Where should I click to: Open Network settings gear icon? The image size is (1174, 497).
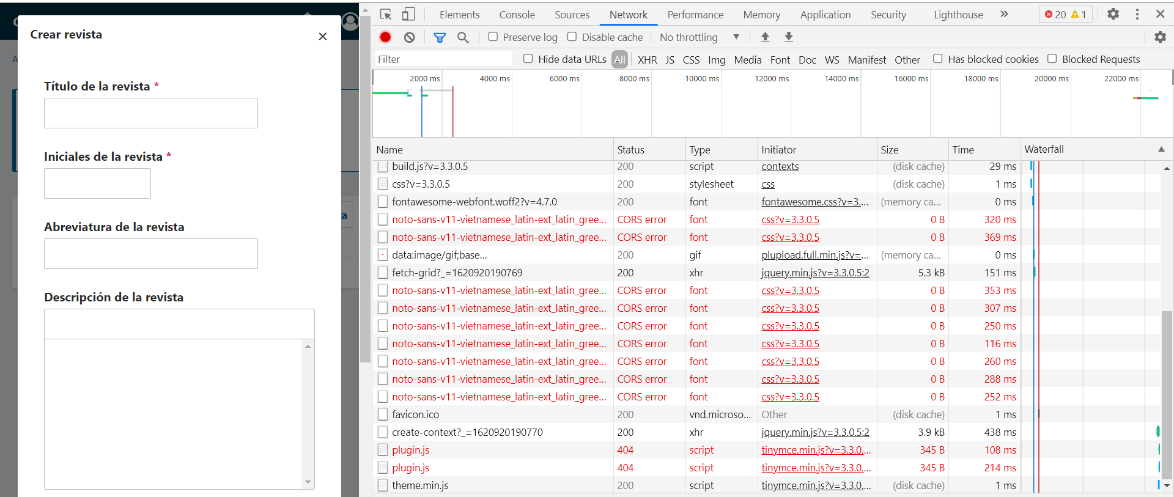click(1160, 37)
